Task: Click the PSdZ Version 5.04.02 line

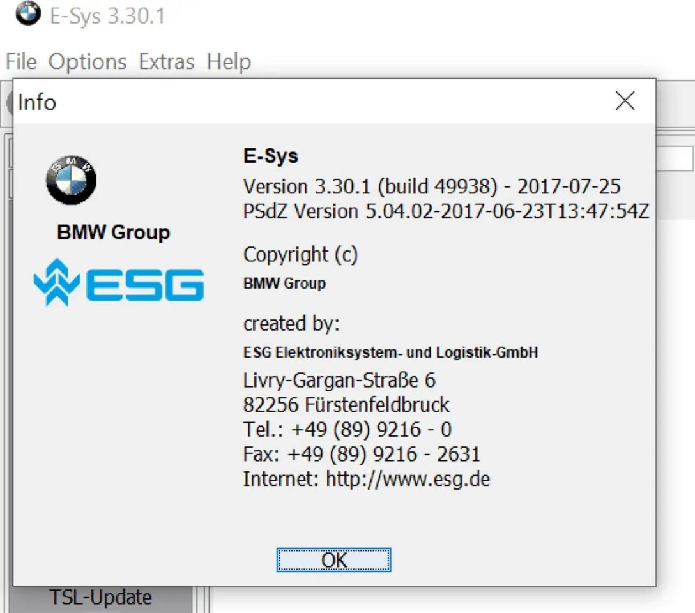Action: pyautogui.click(x=446, y=211)
